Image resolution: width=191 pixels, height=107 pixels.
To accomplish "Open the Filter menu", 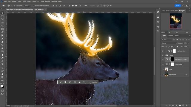I will tap(34, 1).
